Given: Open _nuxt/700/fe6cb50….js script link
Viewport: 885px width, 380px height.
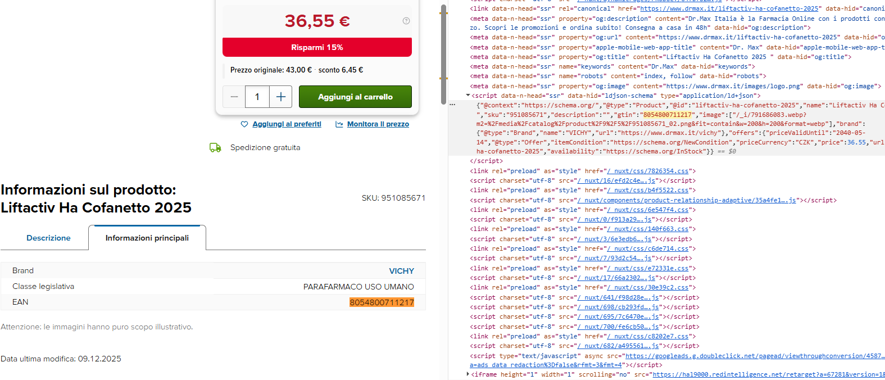Looking at the screenshot, I should click(x=618, y=327).
